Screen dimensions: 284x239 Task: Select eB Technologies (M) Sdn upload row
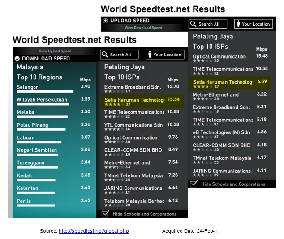pos(230,134)
